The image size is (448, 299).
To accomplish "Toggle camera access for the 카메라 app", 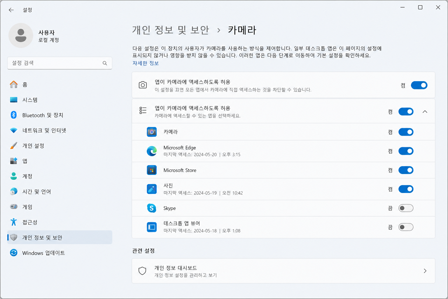I will tap(406, 132).
